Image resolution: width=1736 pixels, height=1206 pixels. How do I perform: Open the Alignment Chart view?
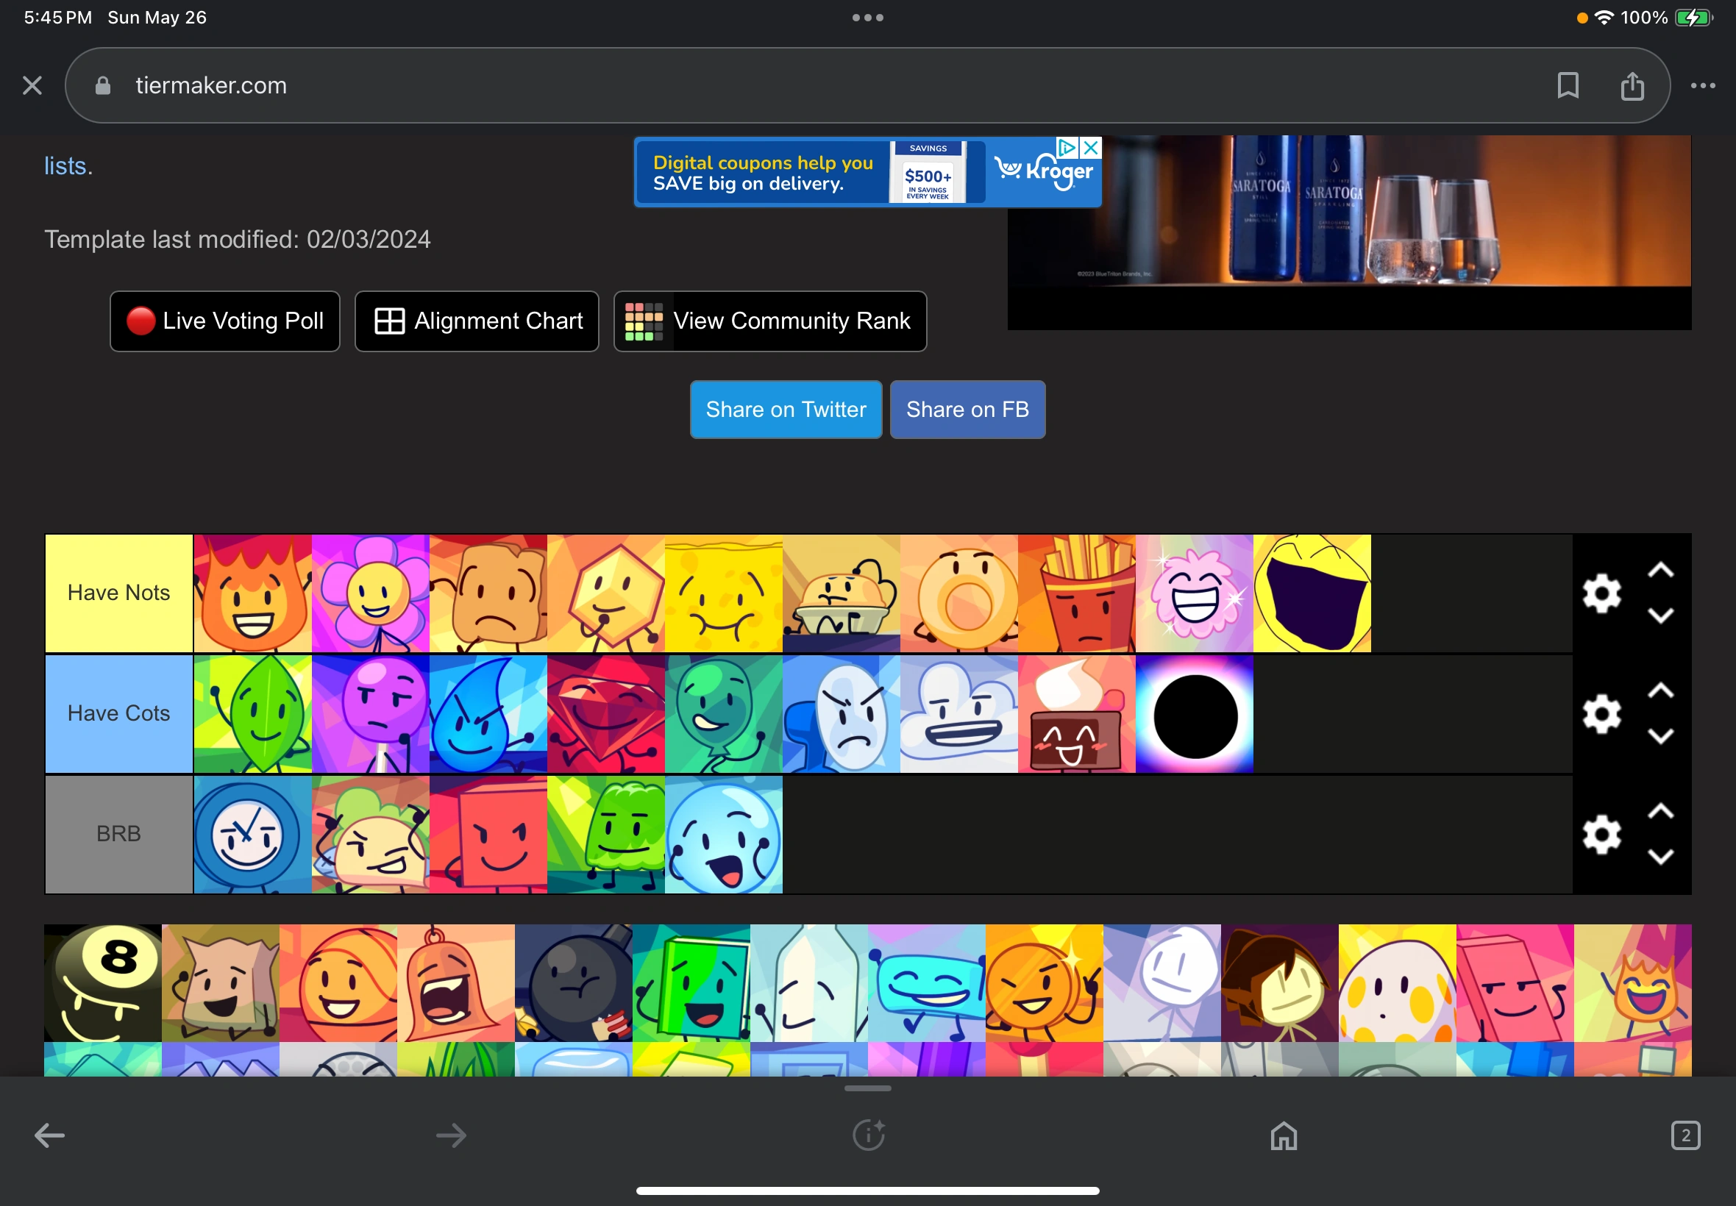pos(476,321)
